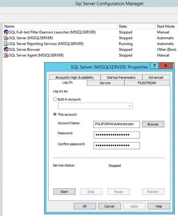Click the SQL Server Agent service icon
The image size is (178, 216).
click(x=6, y=55)
